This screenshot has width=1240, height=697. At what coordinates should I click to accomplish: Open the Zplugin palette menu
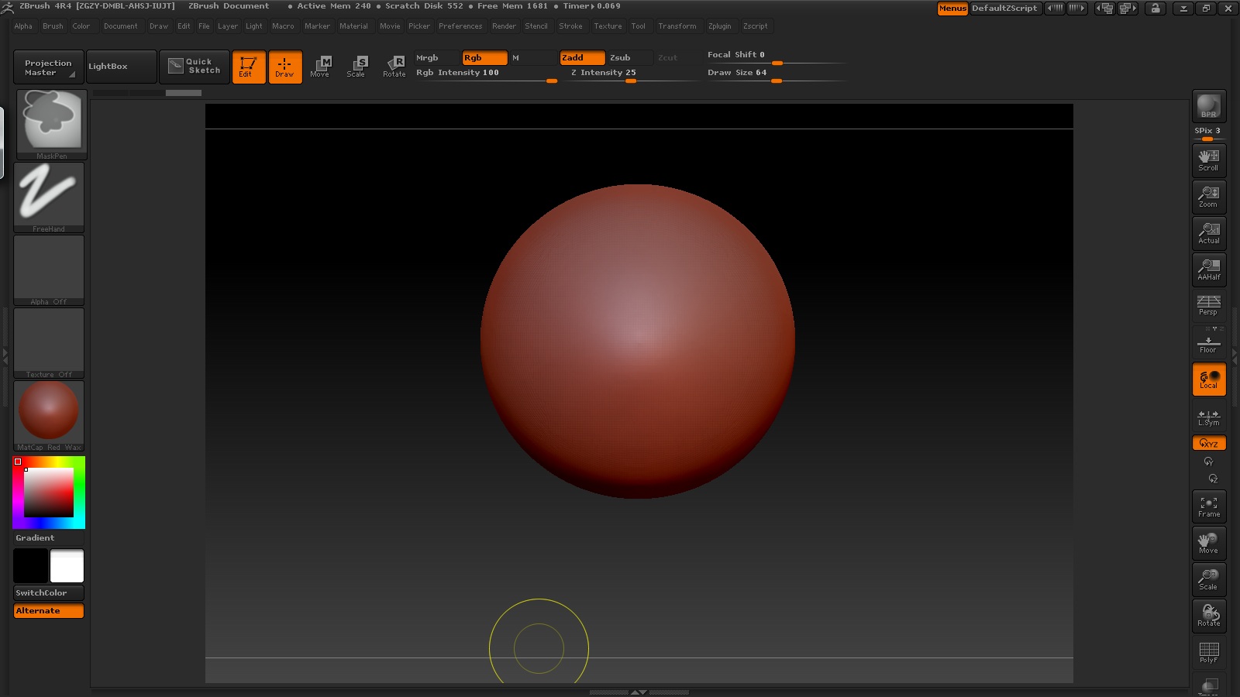720,26
